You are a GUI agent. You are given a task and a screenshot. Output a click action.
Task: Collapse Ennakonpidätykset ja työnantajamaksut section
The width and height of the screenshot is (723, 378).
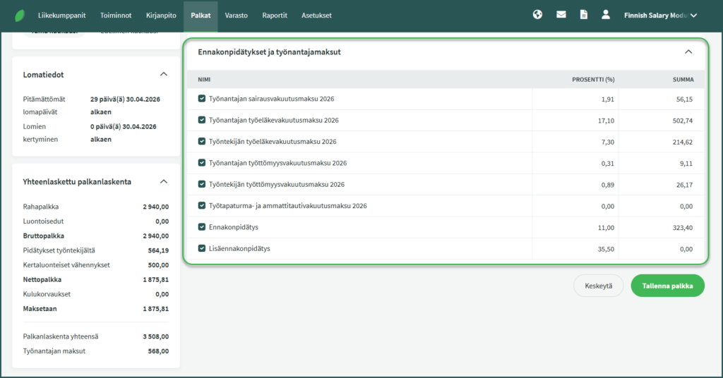click(688, 51)
